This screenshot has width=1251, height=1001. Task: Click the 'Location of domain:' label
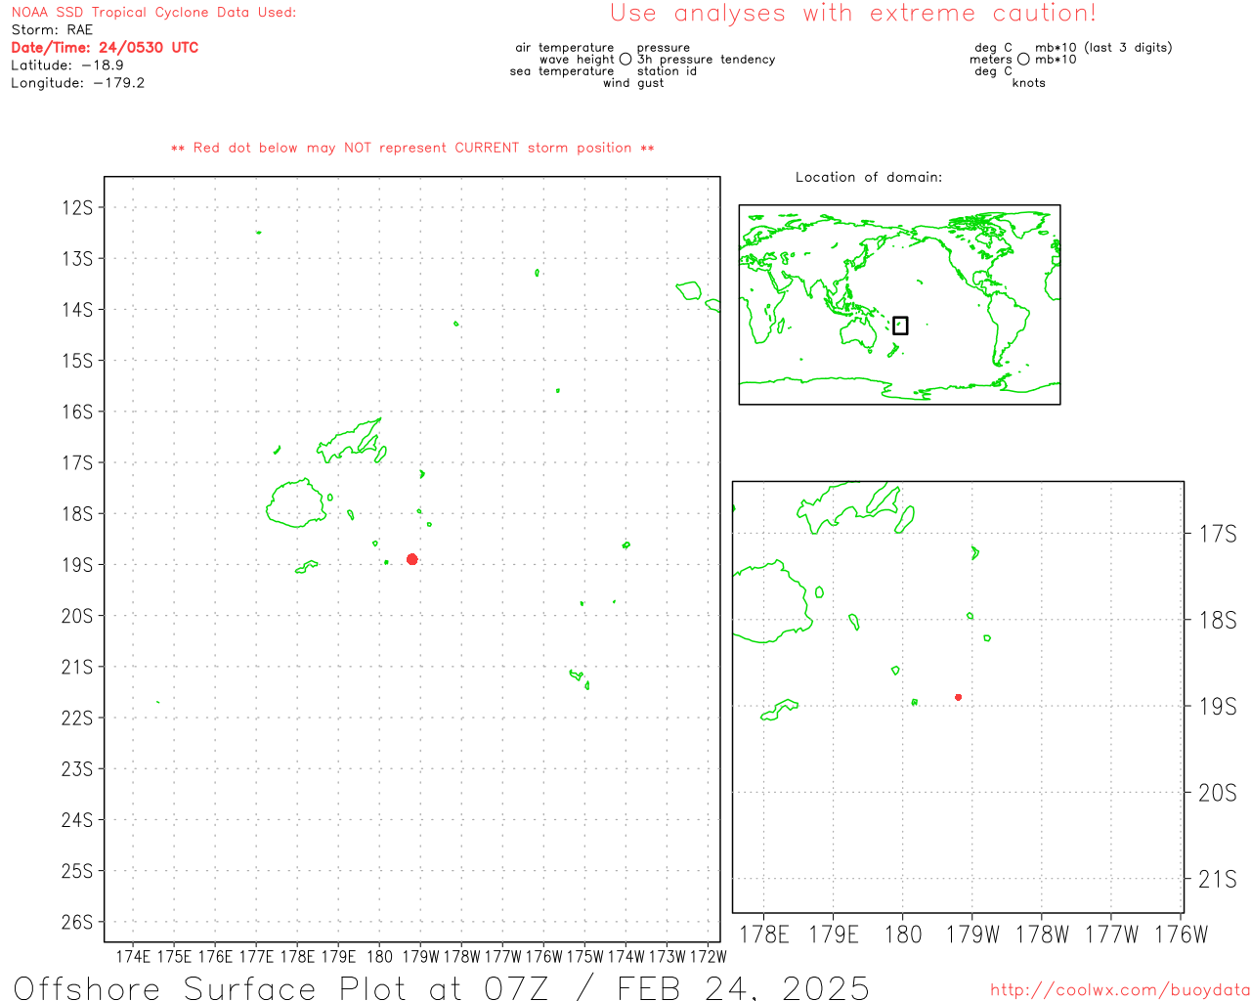point(869,177)
